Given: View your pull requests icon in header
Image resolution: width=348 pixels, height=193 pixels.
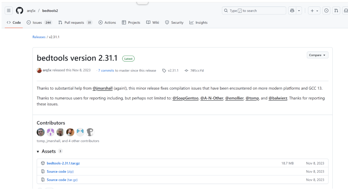Looking at the screenshot, I should (x=336, y=11).
